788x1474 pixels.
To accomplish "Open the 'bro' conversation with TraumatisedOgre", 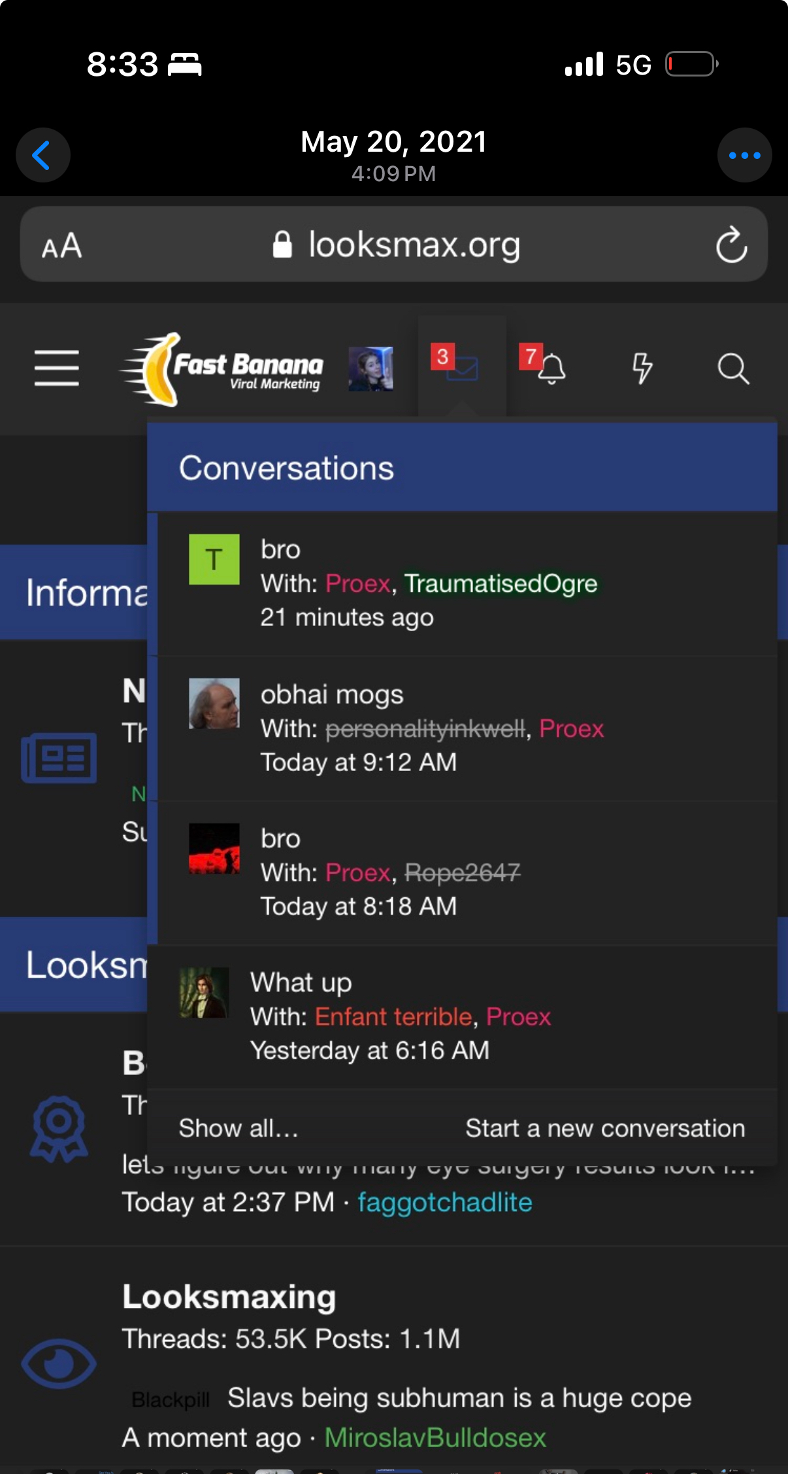I will click(467, 583).
